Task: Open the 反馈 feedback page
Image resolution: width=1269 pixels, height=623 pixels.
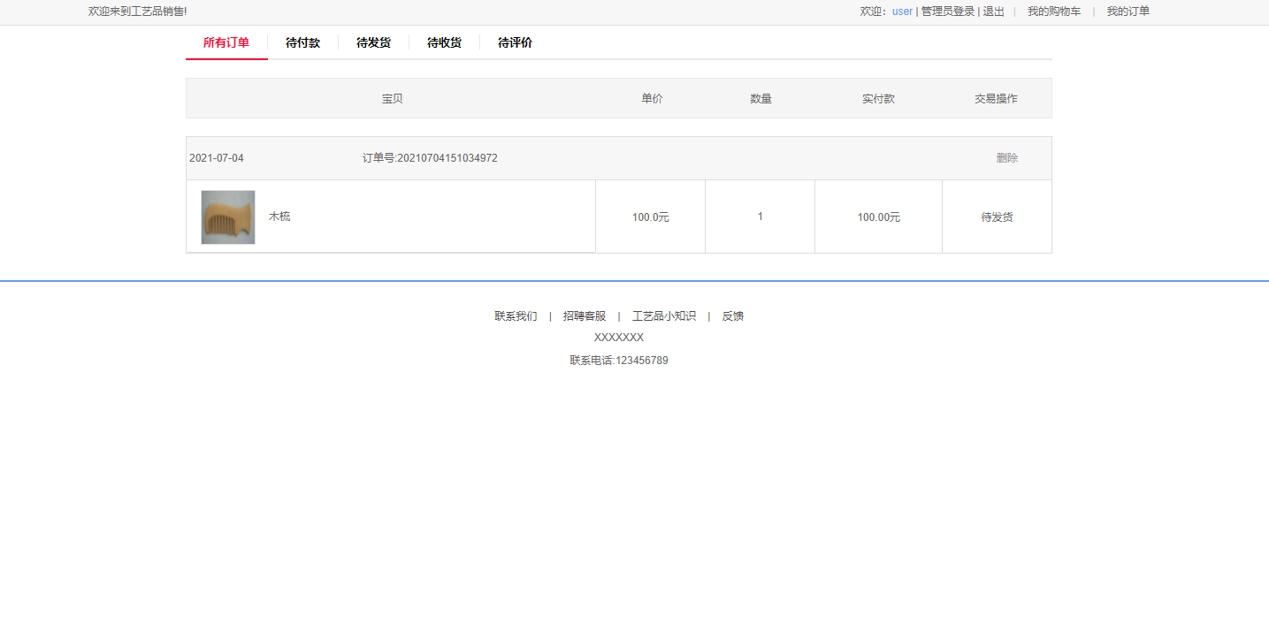Action: click(x=733, y=315)
